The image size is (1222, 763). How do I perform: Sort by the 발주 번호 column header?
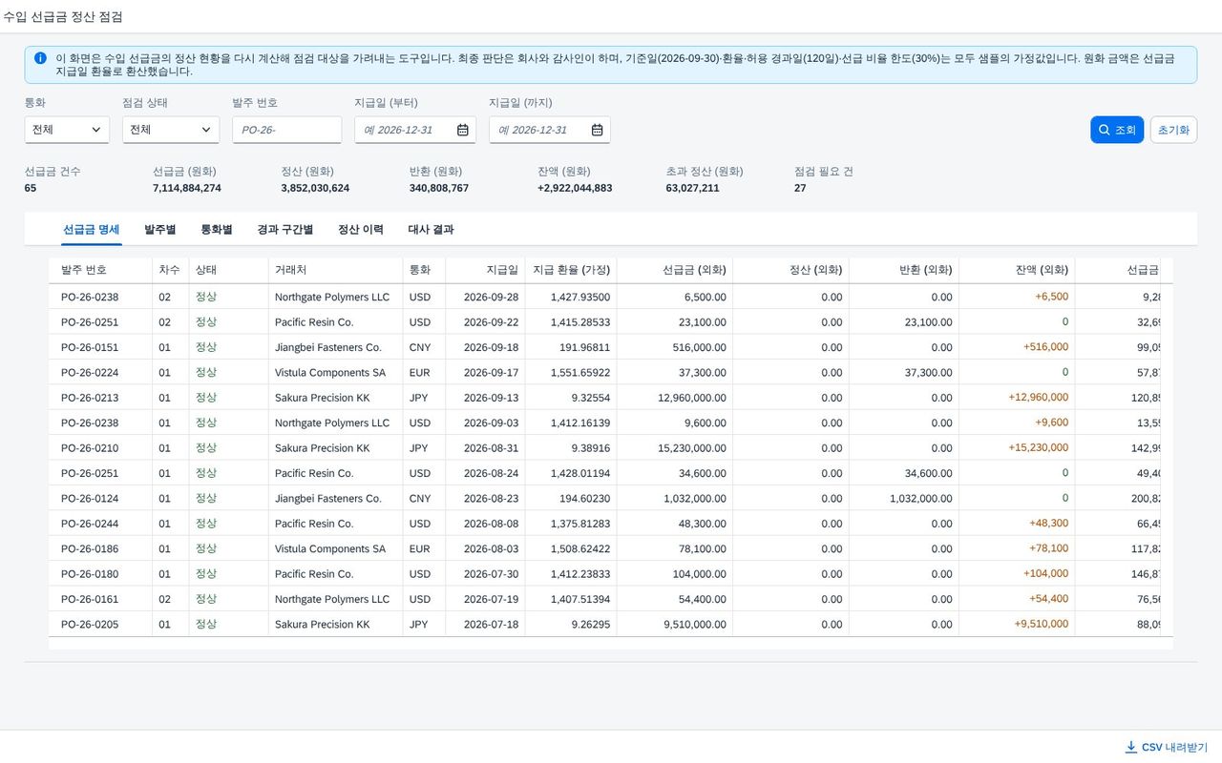(x=101, y=270)
